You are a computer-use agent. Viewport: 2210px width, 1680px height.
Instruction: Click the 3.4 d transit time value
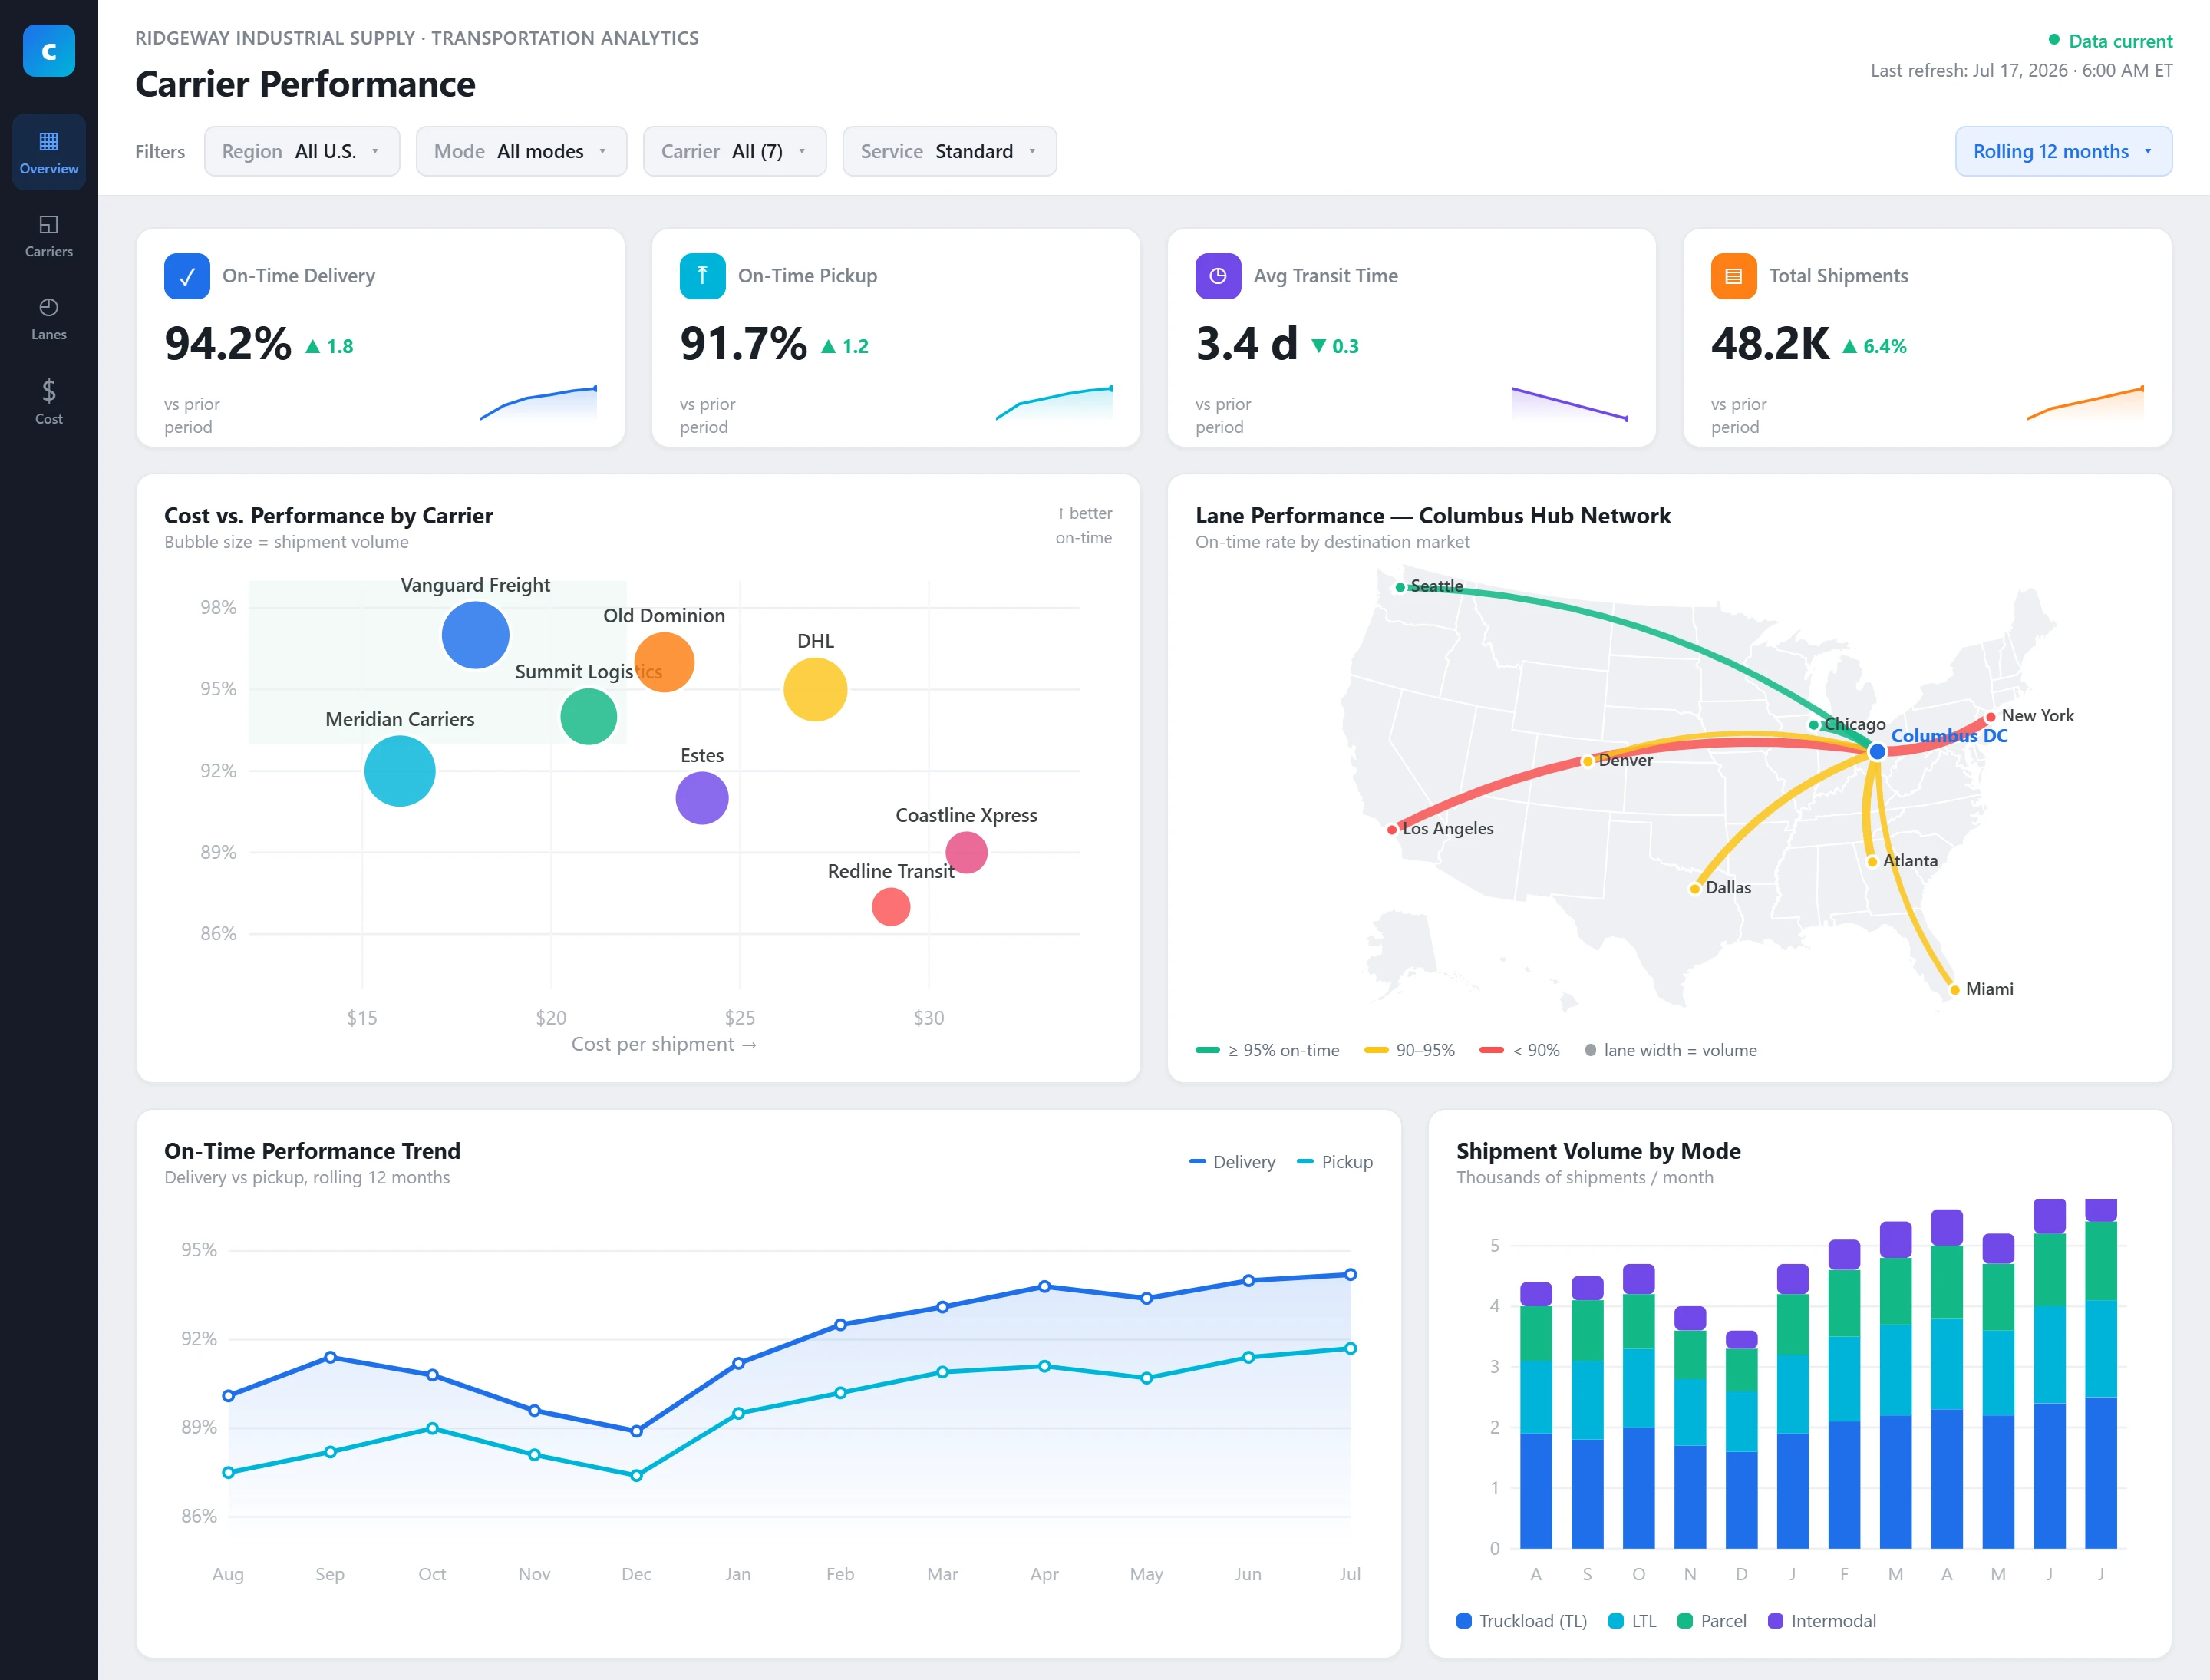pos(1247,344)
